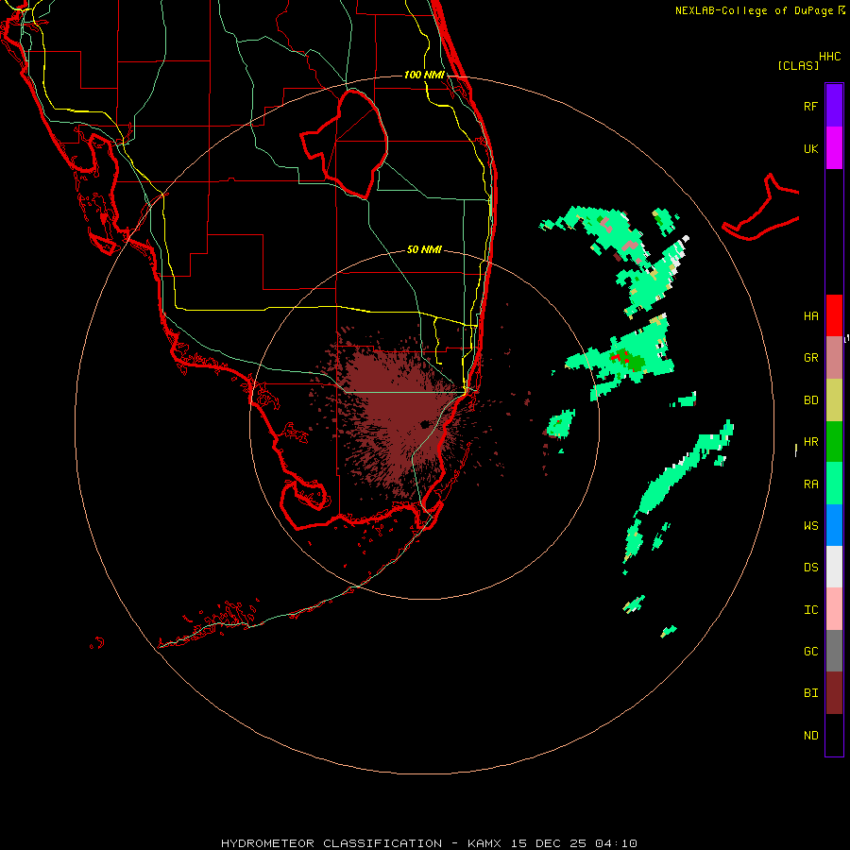
Task: Click the HR legend label
Action: tap(811, 442)
